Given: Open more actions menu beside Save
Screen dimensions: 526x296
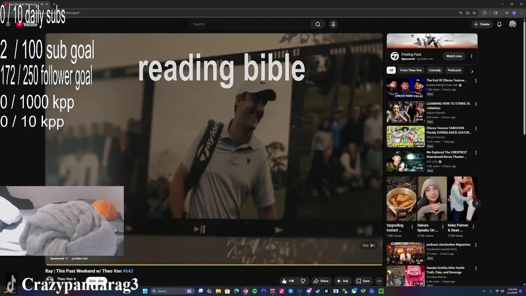Looking at the screenshot, I should (379, 281).
